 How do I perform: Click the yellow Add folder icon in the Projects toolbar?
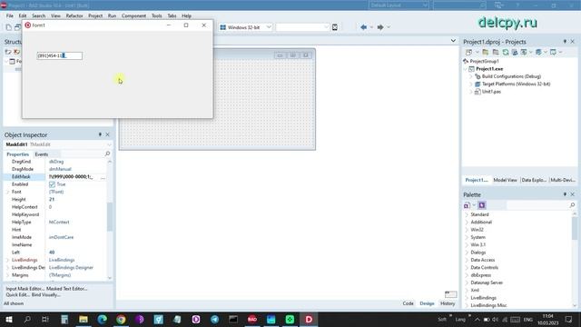485,53
